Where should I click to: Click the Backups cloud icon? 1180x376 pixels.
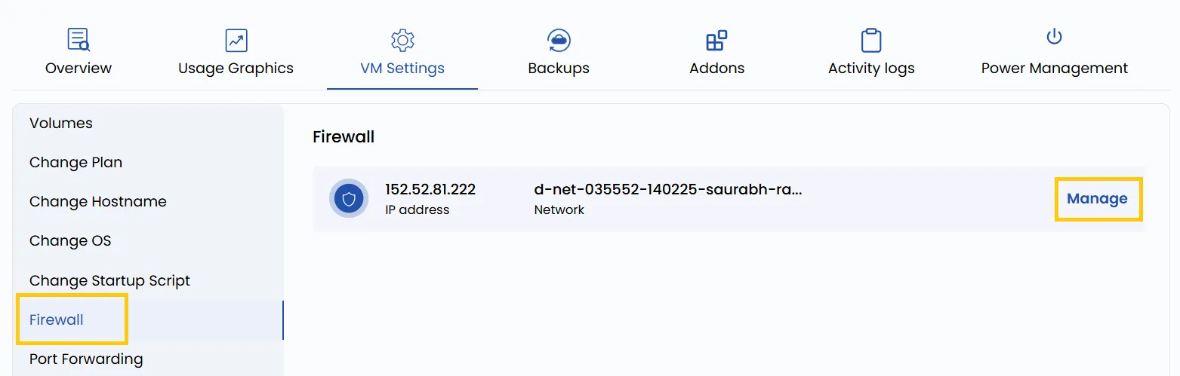tap(559, 40)
